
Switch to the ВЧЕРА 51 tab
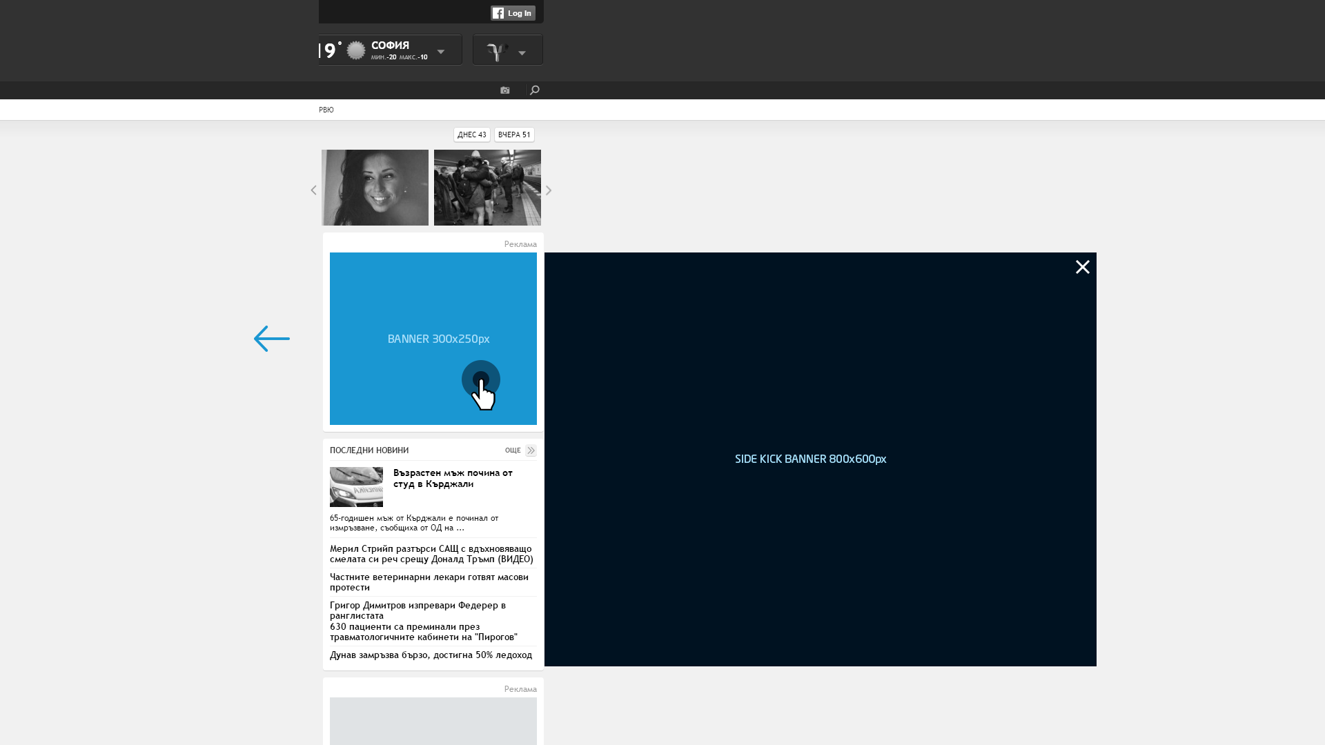[514, 135]
